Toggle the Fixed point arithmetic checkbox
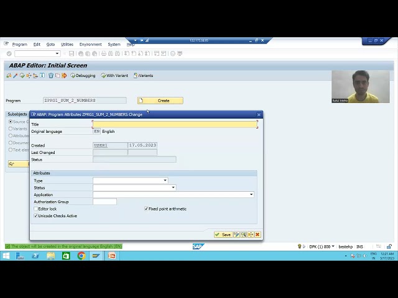The image size is (398, 298). click(146, 209)
